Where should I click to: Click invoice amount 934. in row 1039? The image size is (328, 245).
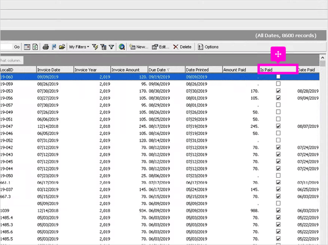tap(143, 211)
